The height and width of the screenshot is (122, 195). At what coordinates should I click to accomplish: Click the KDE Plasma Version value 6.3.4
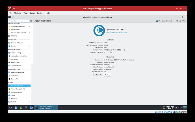coord(105,43)
